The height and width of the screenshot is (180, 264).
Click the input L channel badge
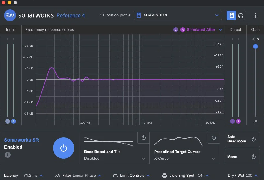(x=8, y=121)
